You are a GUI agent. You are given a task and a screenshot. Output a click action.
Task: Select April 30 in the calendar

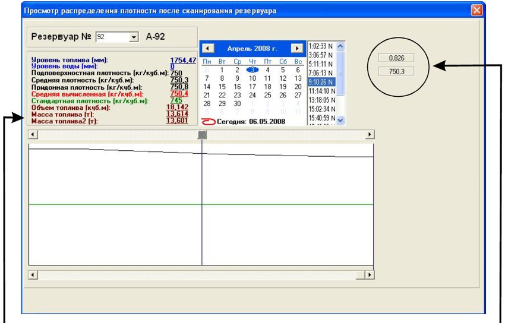coord(237,103)
